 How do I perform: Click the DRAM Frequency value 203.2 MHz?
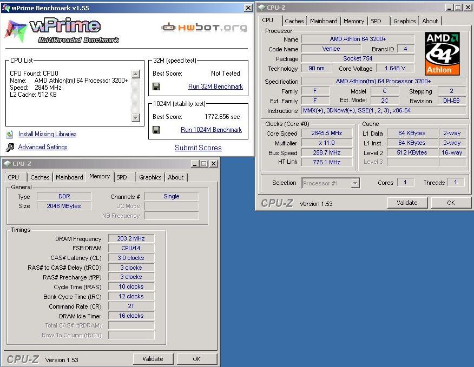point(131,238)
